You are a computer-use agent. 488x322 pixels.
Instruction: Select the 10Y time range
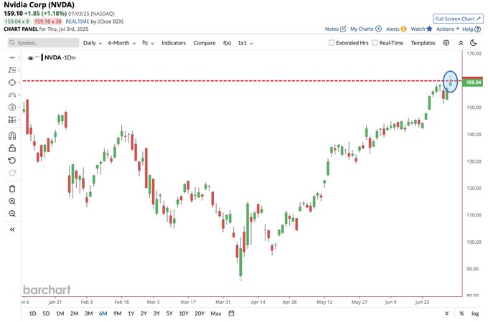point(184,313)
